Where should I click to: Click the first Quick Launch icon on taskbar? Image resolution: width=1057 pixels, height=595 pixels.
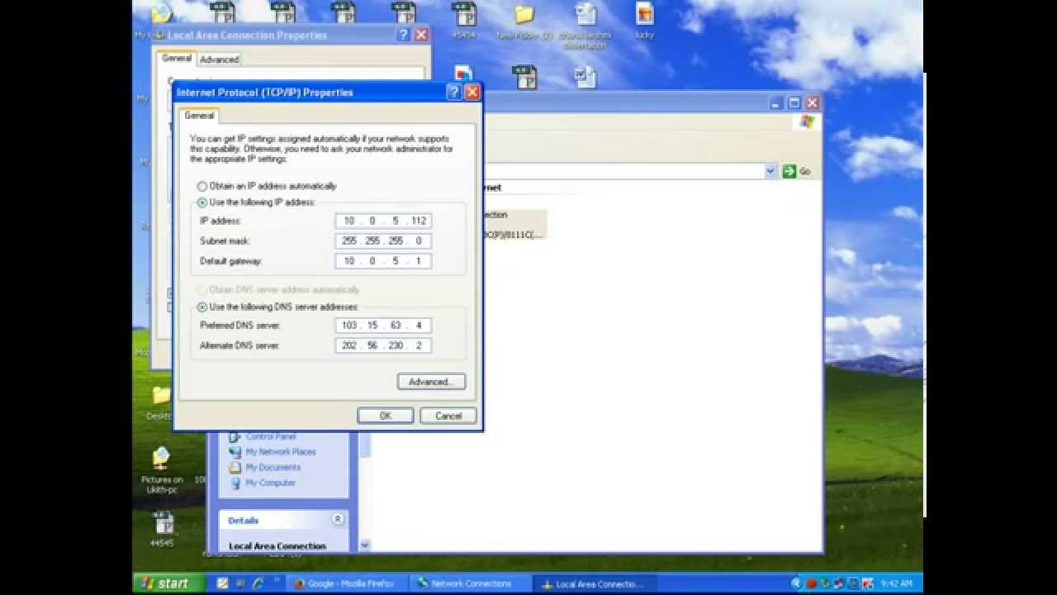222,583
